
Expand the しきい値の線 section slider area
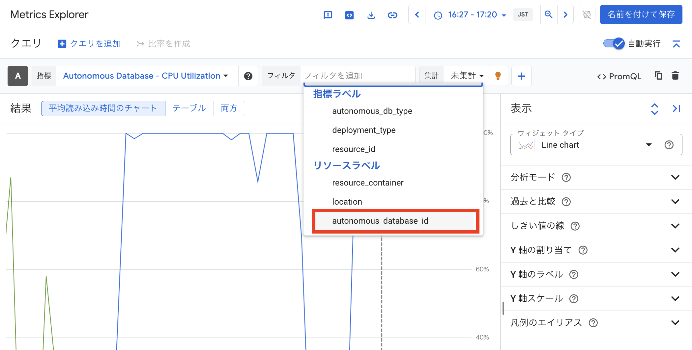pyautogui.click(x=676, y=226)
